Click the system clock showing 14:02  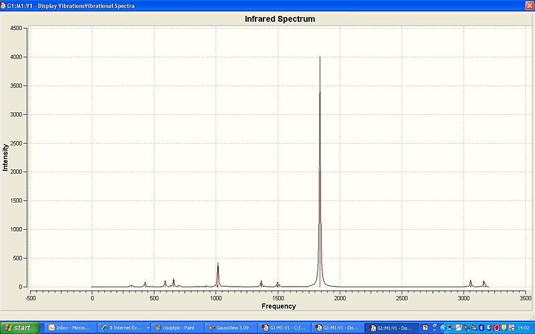524,328
